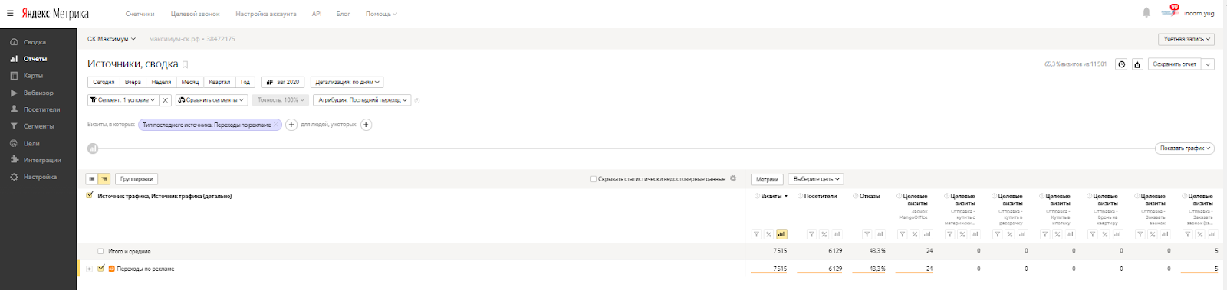Remove the segment with the X button
Image resolution: width=1227 pixels, height=290 pixels.
165,100
